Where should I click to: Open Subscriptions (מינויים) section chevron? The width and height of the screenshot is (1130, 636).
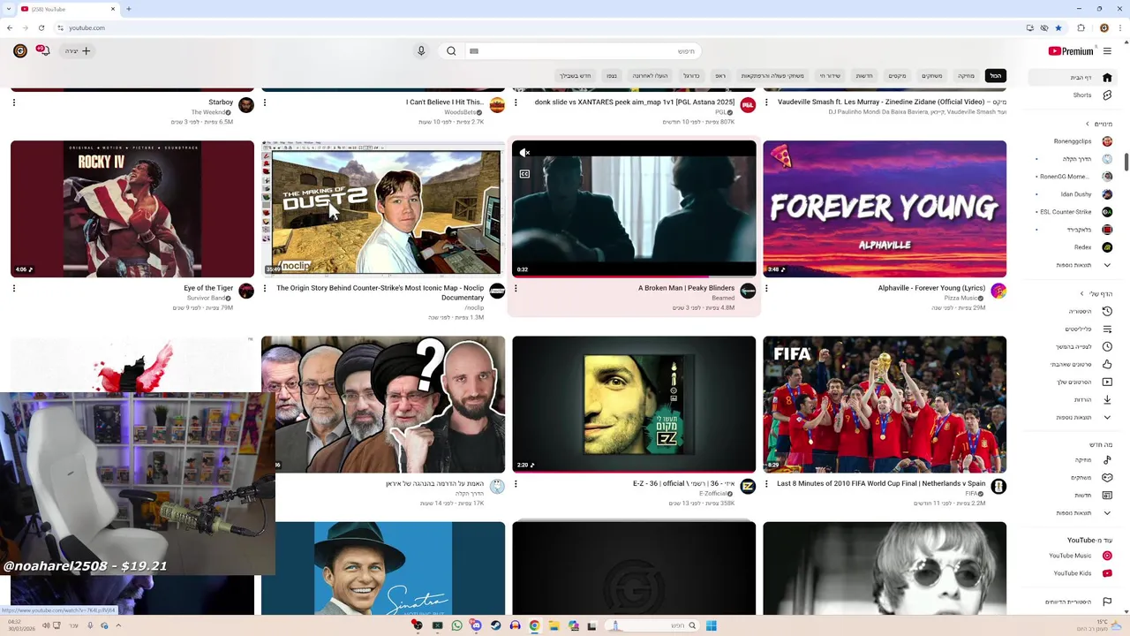[1088, 124]
